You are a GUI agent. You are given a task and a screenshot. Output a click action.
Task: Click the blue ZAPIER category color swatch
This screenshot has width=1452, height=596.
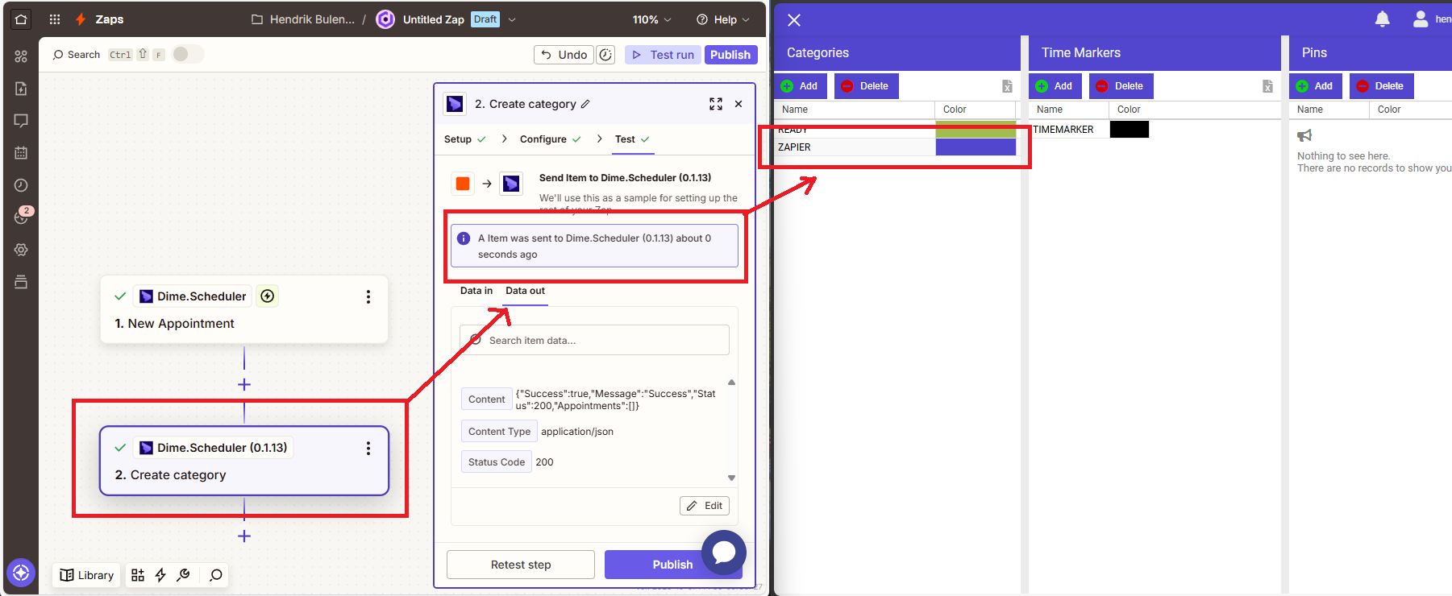pos(975,147)
